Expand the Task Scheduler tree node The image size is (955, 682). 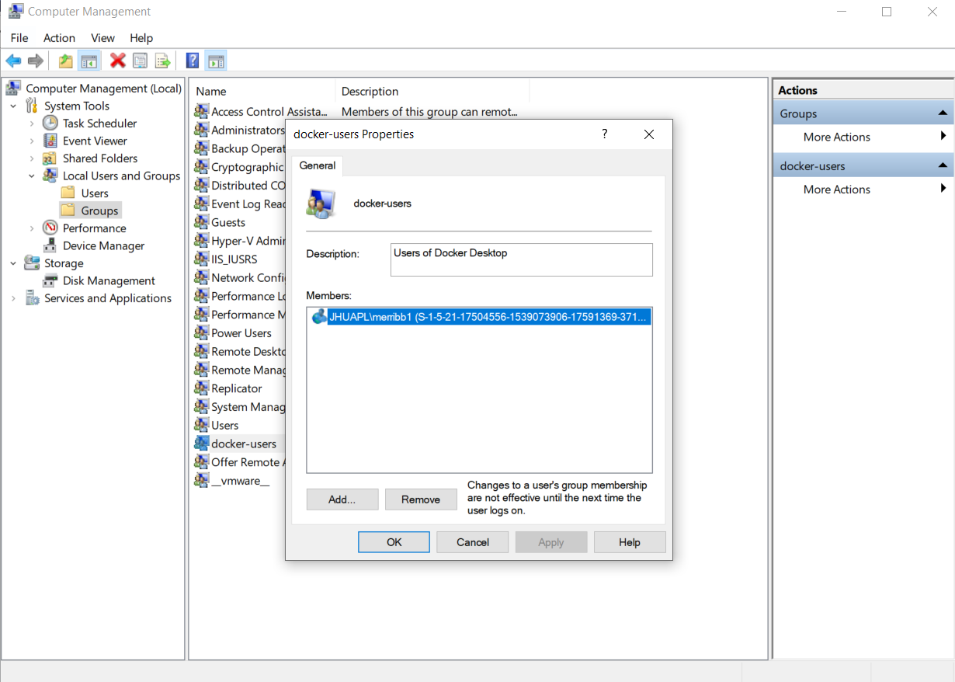coord(32,123)
